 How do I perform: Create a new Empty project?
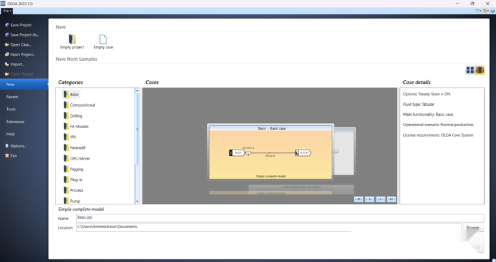(72, 42)
